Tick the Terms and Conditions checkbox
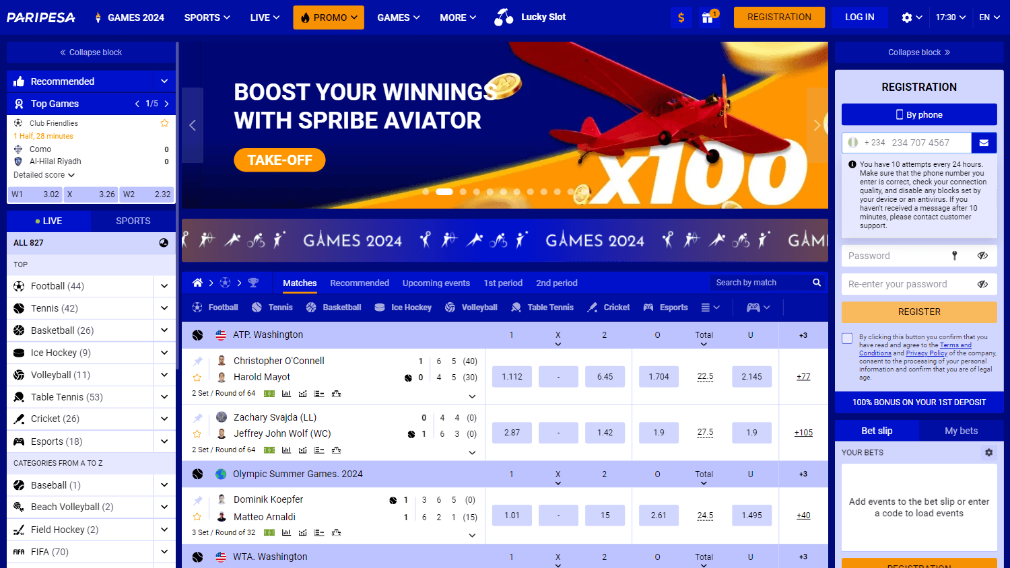 847,339
